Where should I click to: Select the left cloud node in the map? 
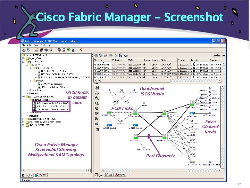click(x=116, y=102)
